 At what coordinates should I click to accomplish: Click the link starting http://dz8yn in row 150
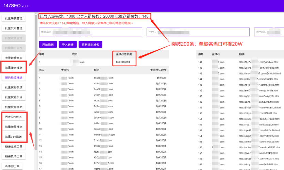[x=258, y=113]
